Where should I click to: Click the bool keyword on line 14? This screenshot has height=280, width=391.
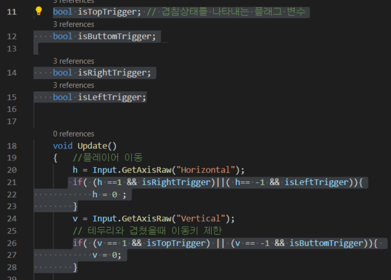coord(62,73)
